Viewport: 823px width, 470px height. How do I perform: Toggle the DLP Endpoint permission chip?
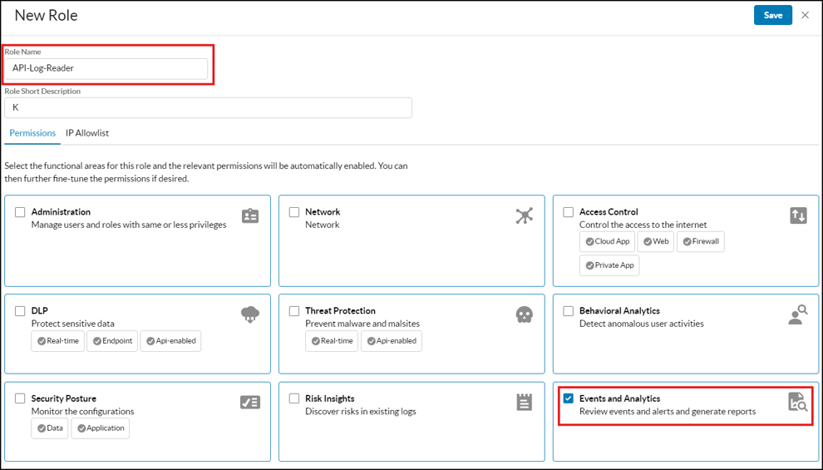click(112, 341)
